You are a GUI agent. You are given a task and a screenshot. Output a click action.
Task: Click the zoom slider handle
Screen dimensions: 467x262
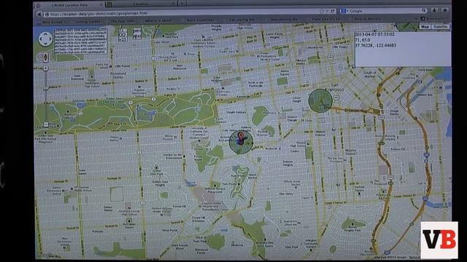point(45,88)
